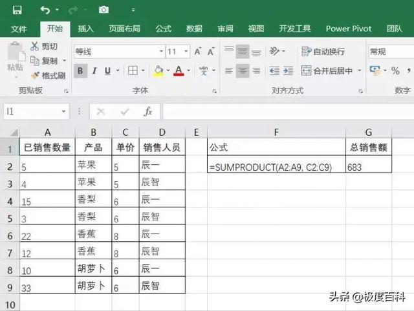The width and height of the screenshot is (414, 311).
Task: Open the Name Box dropdown arrow
Action: coord(63,111)
